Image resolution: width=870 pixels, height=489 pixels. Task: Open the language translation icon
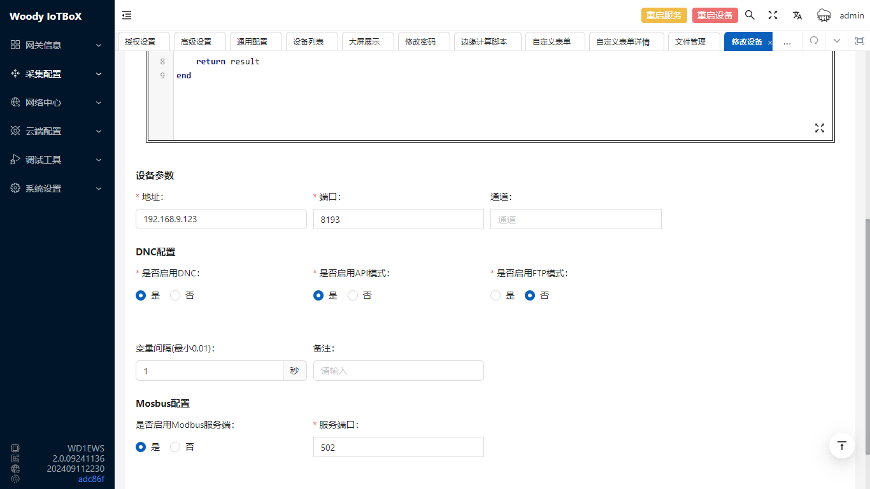click(797, 15)
